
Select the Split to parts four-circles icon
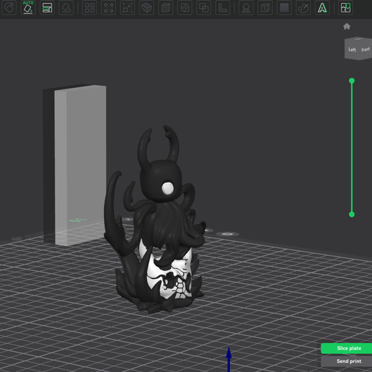click(109, 8)
